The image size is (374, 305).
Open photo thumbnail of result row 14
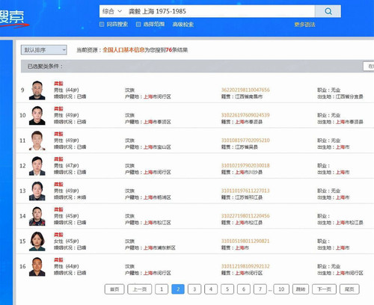pos(37,216)
